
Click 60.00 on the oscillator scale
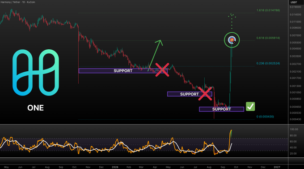tap(293, 142)
